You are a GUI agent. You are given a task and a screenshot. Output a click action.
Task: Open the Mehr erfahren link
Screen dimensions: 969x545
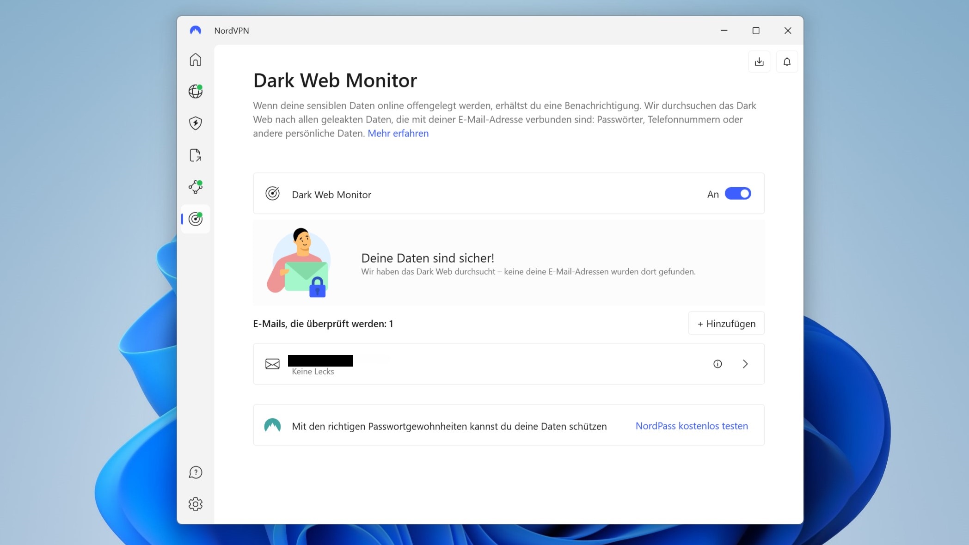398,133
